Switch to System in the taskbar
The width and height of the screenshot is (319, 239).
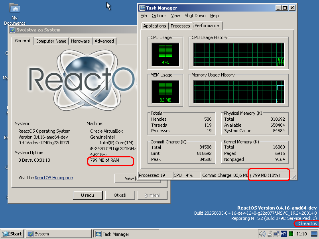58,234
